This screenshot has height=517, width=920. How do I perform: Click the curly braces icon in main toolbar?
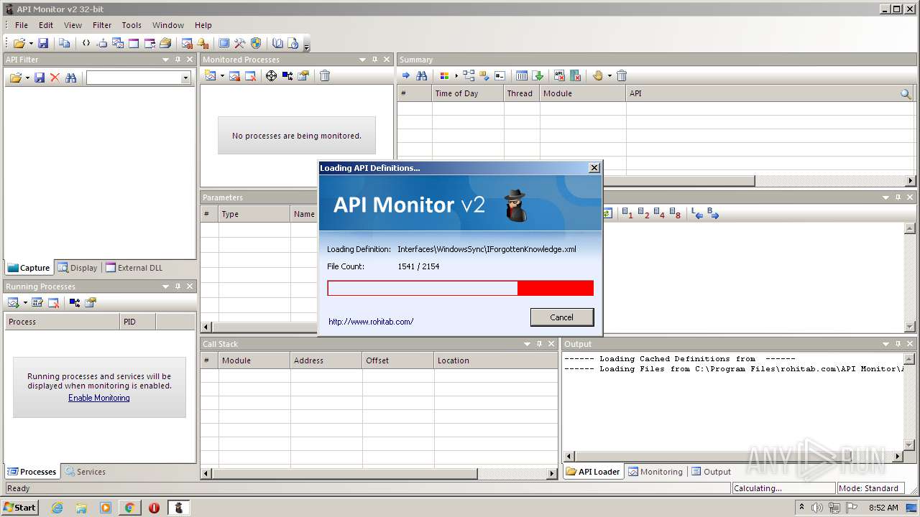point(86,44)
